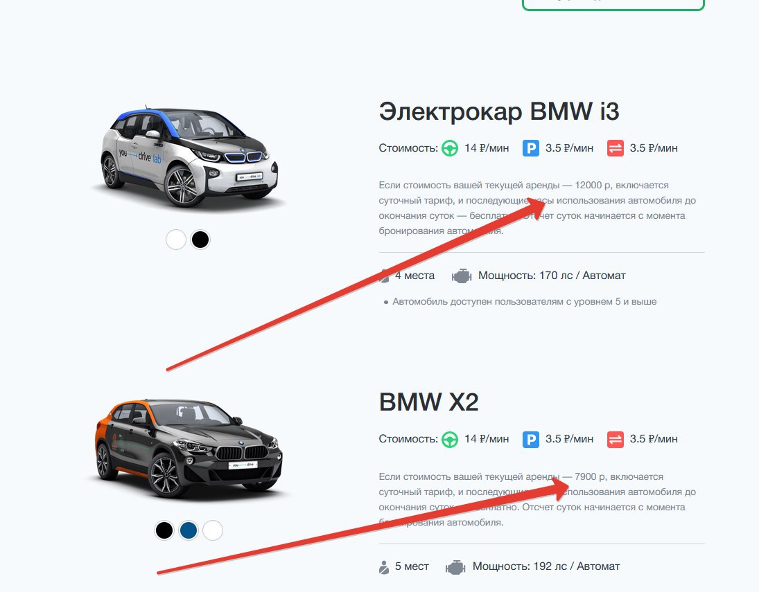Select the white color for BMW i3
The image size is (759, 592).
[x=175, y=240]
